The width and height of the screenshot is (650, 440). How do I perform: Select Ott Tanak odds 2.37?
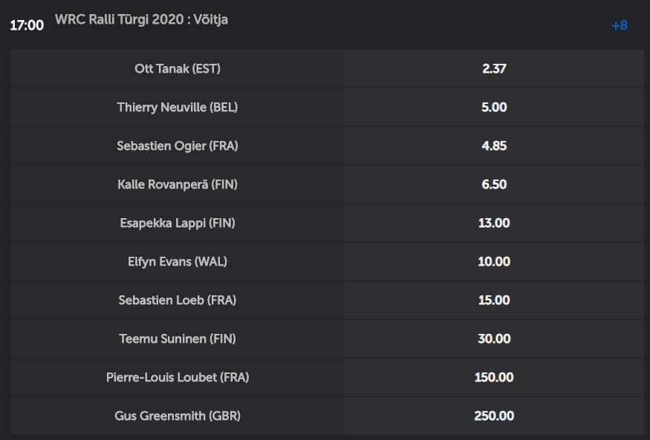(x=494, y=69)
